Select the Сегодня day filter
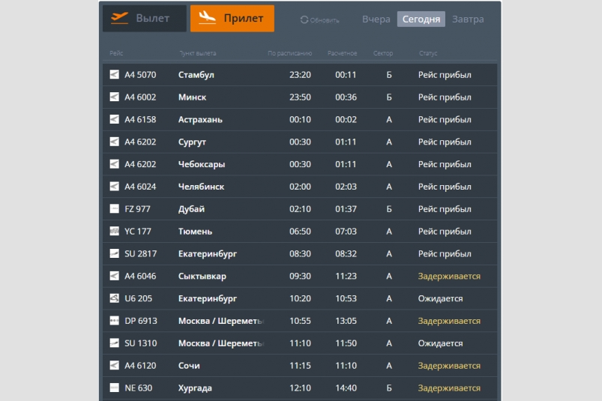This screenshot has width=602, height=401. click(421, 19)
